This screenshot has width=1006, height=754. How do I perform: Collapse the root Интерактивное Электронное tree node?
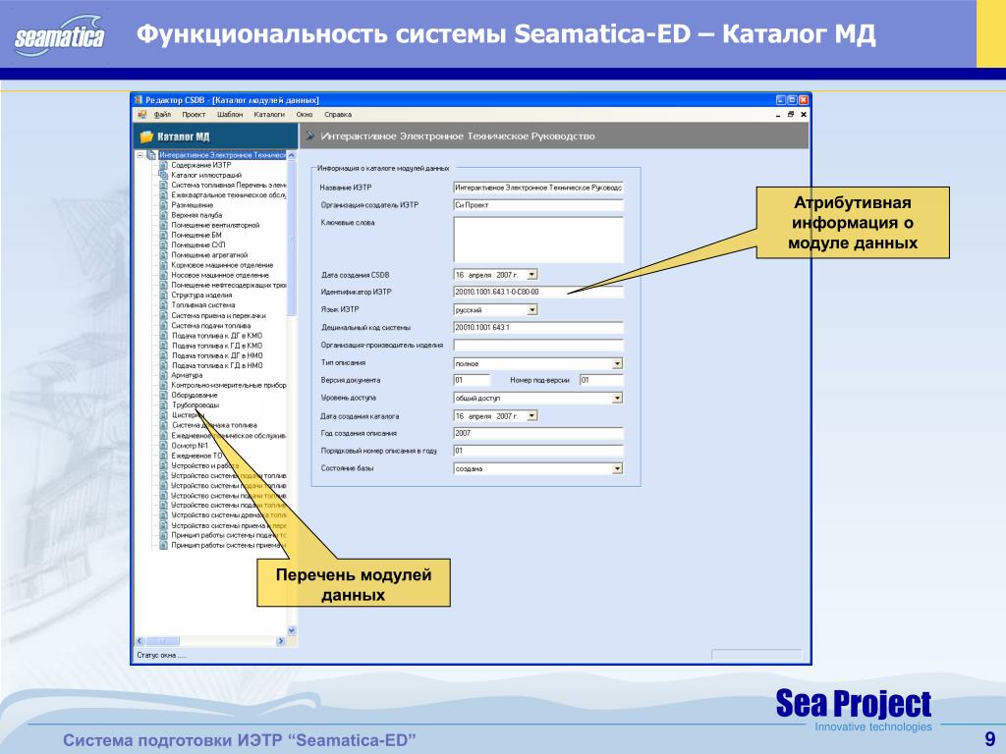pos(140,155)
